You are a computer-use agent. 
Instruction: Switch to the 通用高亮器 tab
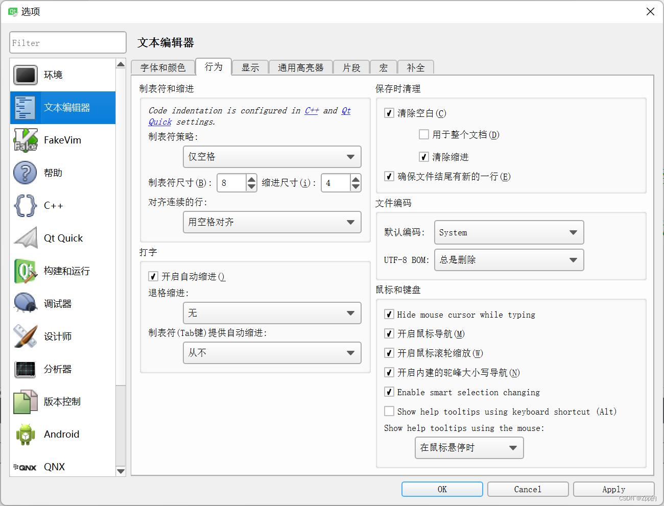click(300, 67)
